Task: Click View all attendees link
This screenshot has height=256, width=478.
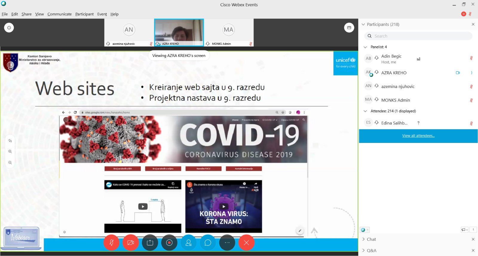Action: pyautogui.click(x=418, y=136)
